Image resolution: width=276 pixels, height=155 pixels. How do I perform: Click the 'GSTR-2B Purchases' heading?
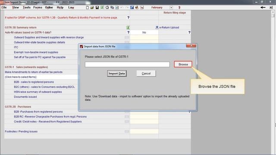coord(18,107)
